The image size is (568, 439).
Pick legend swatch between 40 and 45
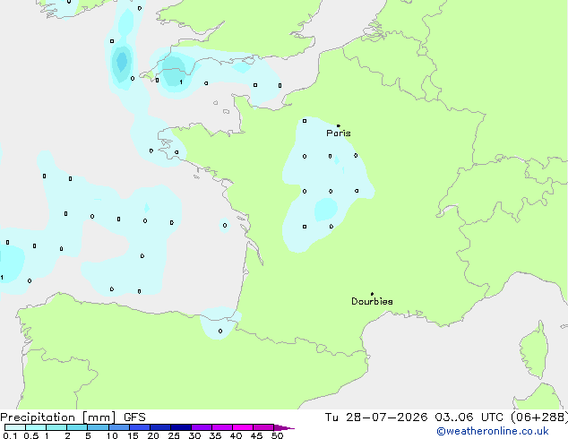point(243,427)
